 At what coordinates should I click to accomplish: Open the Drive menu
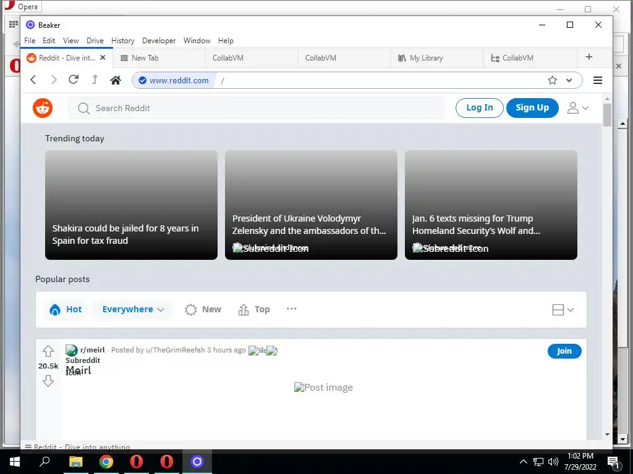(95, 41)
